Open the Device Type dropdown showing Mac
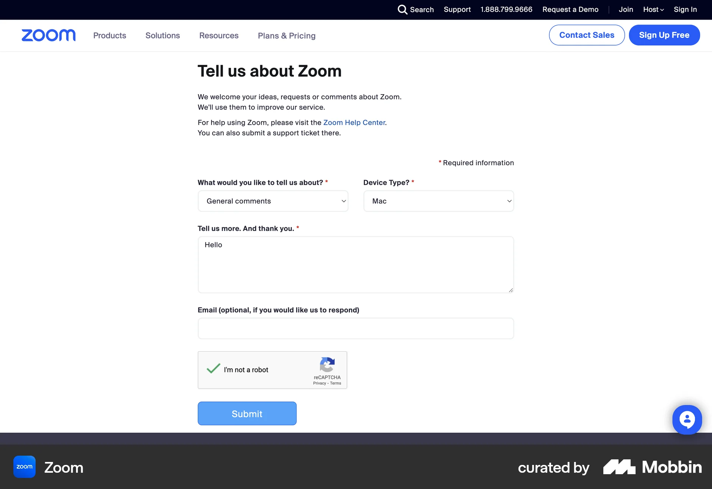712x489 pixels. coord(438,201)
